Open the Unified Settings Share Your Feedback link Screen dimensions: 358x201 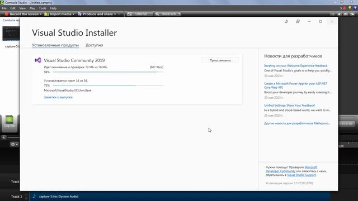click(x=290, y=106)
